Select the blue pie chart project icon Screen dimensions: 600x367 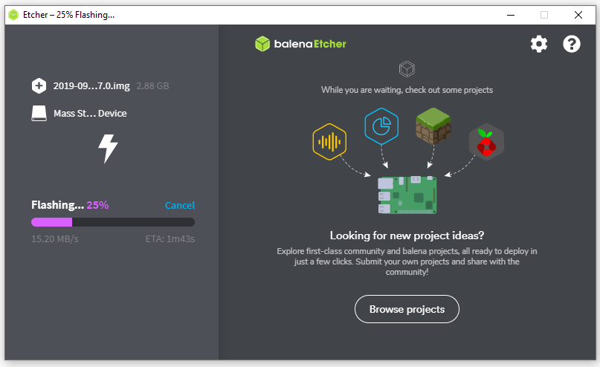tap(381, 126)
